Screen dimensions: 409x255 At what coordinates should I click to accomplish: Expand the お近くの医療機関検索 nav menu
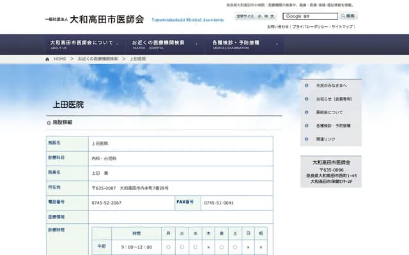(160, 44)
